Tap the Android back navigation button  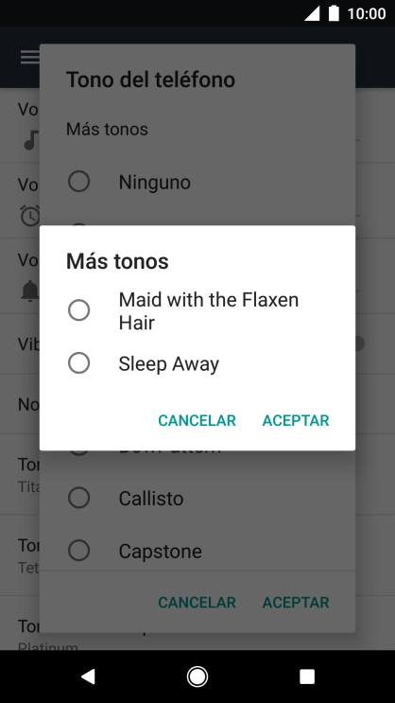[x=88, y=677]
